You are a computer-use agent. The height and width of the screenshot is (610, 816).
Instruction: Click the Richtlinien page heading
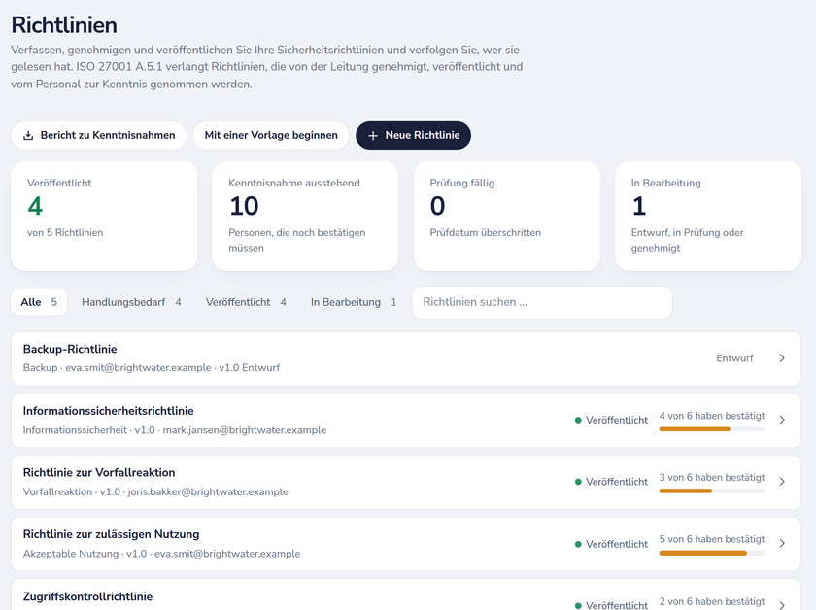click(64, 25)
